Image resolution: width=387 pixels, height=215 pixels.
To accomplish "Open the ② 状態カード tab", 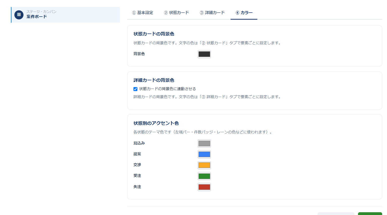I will [176, 13].
